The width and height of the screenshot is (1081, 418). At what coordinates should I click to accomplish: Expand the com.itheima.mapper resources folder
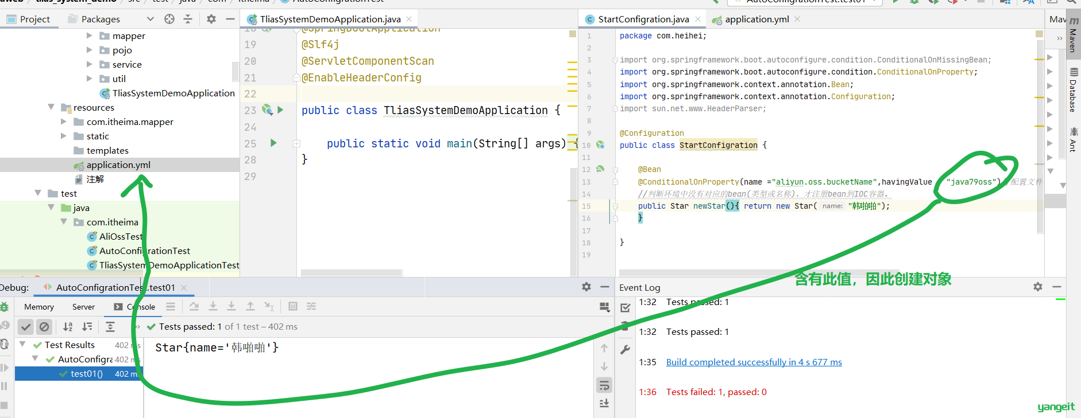pyautogui.click(x=64, y=122)
